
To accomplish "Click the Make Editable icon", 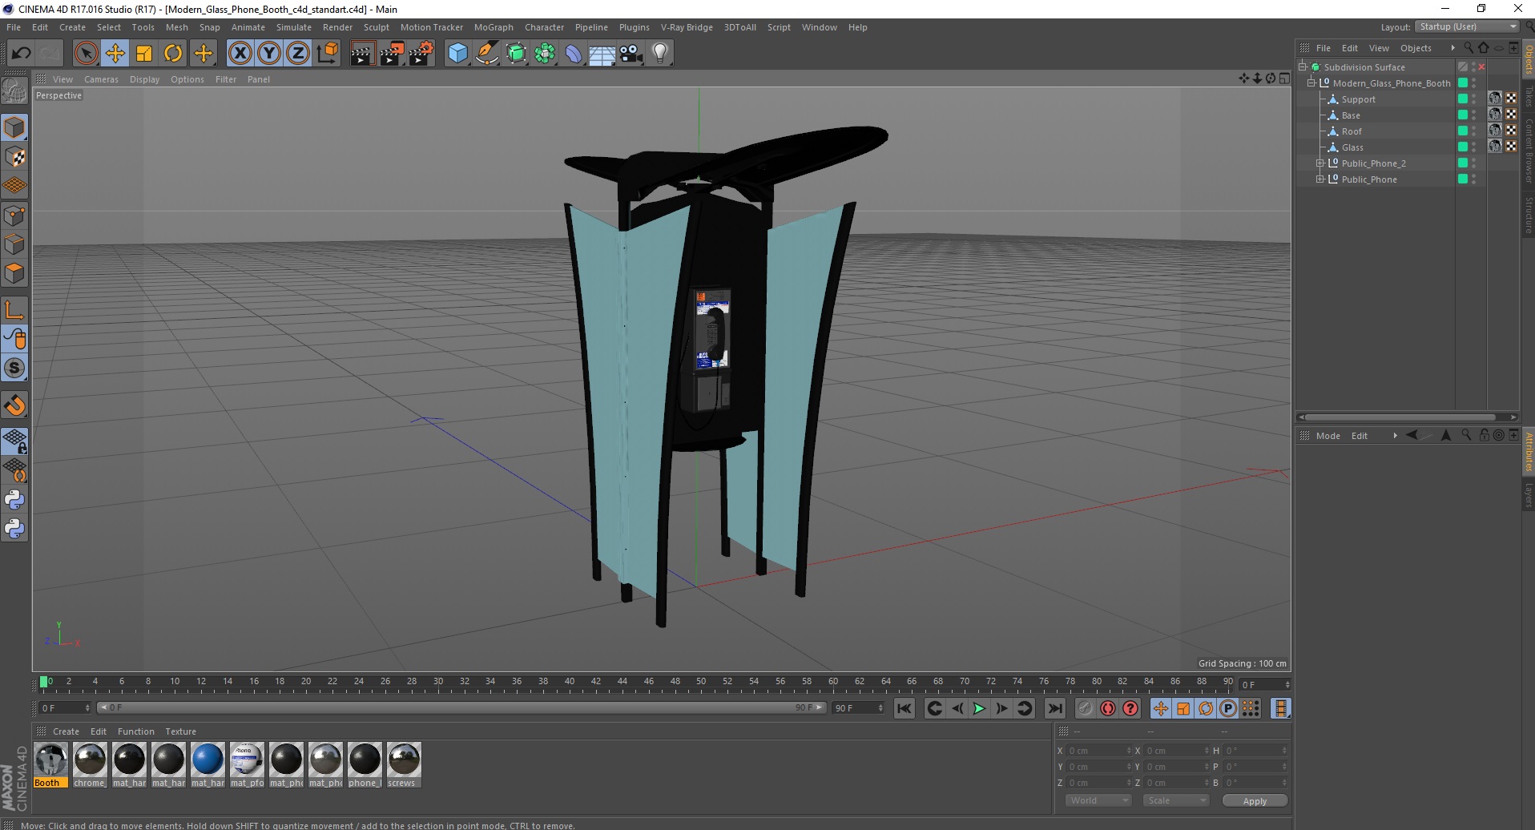I will point(14,91).
